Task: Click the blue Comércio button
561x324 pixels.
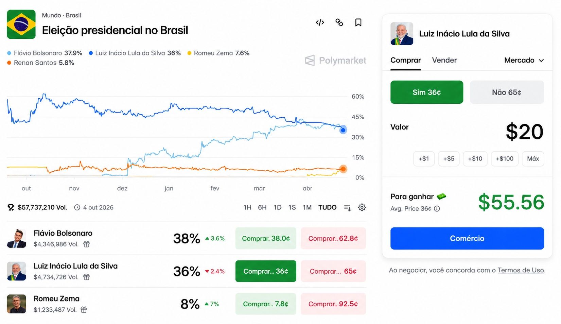Action: point(467,238)
